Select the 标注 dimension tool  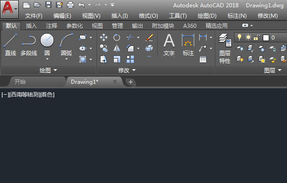pos(188,45)
